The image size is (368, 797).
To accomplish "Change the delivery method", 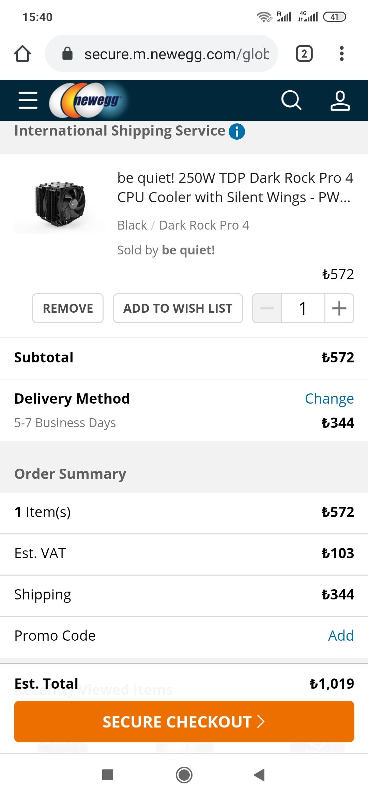I will 329,398.
